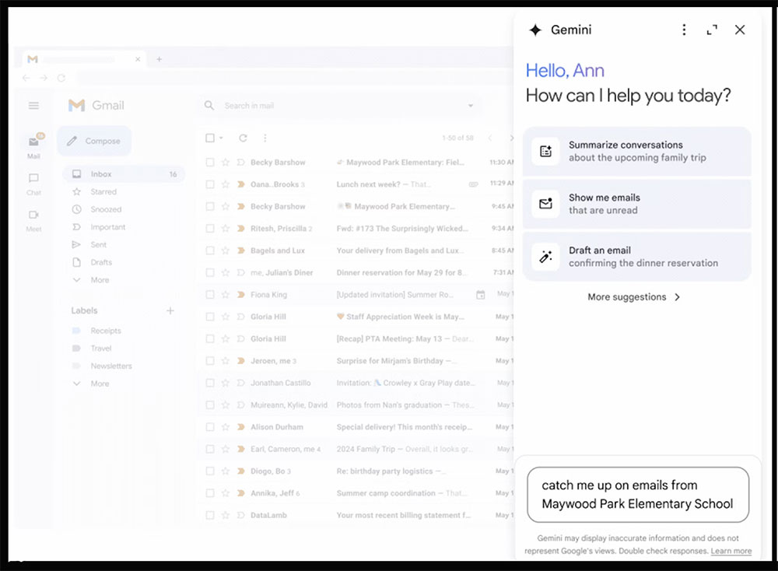Select checkbox for Oana Brooks email

pyautogui.click(x=210, y=184)
